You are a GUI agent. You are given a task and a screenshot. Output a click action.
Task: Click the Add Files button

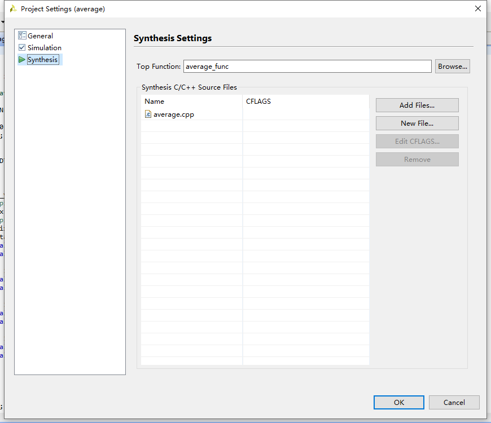coord(417,105)
